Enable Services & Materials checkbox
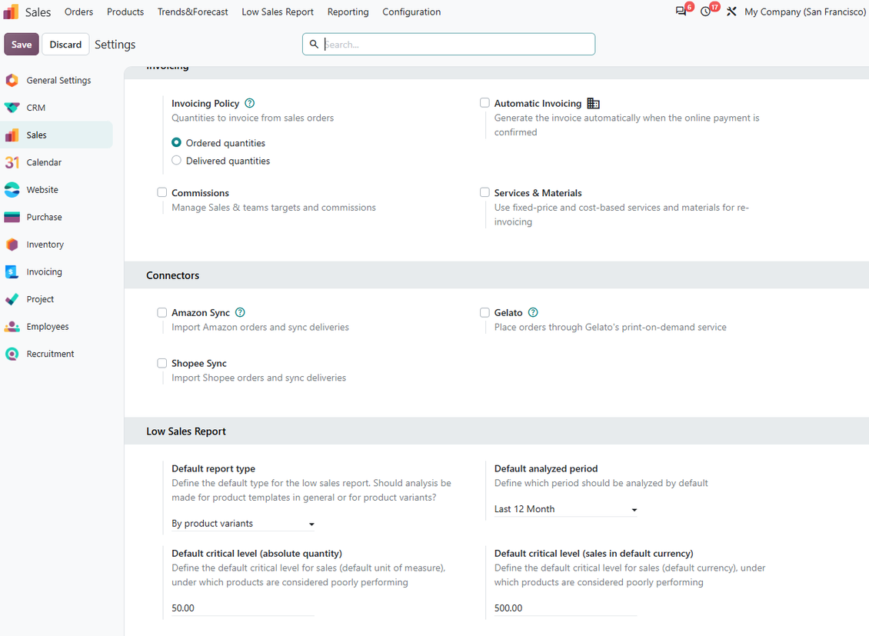Screen dimensions: 869x636 point(484,192)
